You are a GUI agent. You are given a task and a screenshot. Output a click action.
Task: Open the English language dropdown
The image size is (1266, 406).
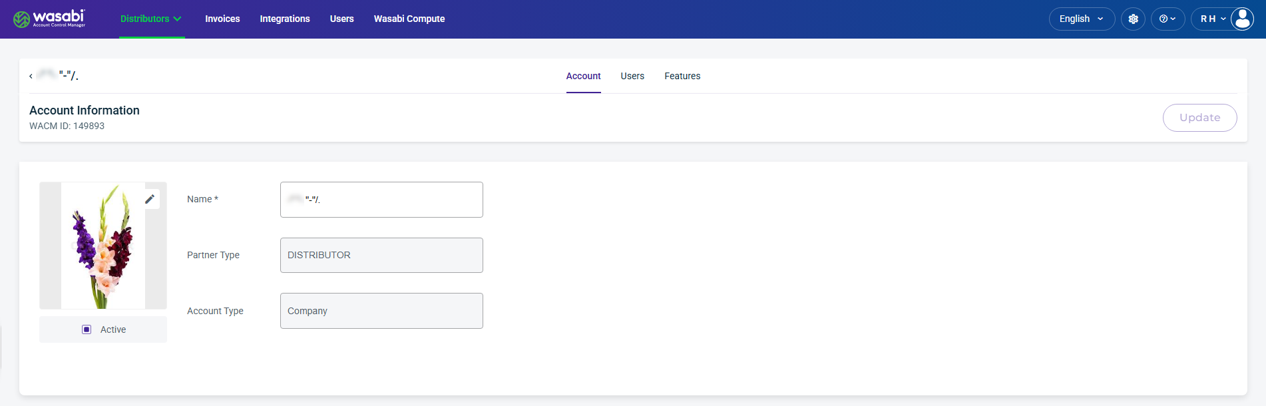(x=1082, y=19)
